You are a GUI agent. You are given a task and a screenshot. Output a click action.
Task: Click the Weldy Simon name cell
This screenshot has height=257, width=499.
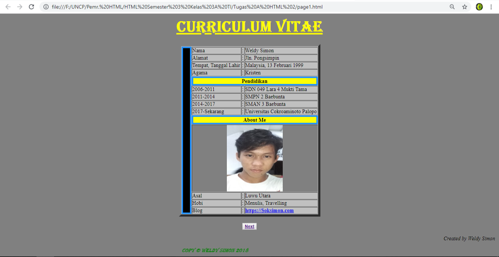281,50
